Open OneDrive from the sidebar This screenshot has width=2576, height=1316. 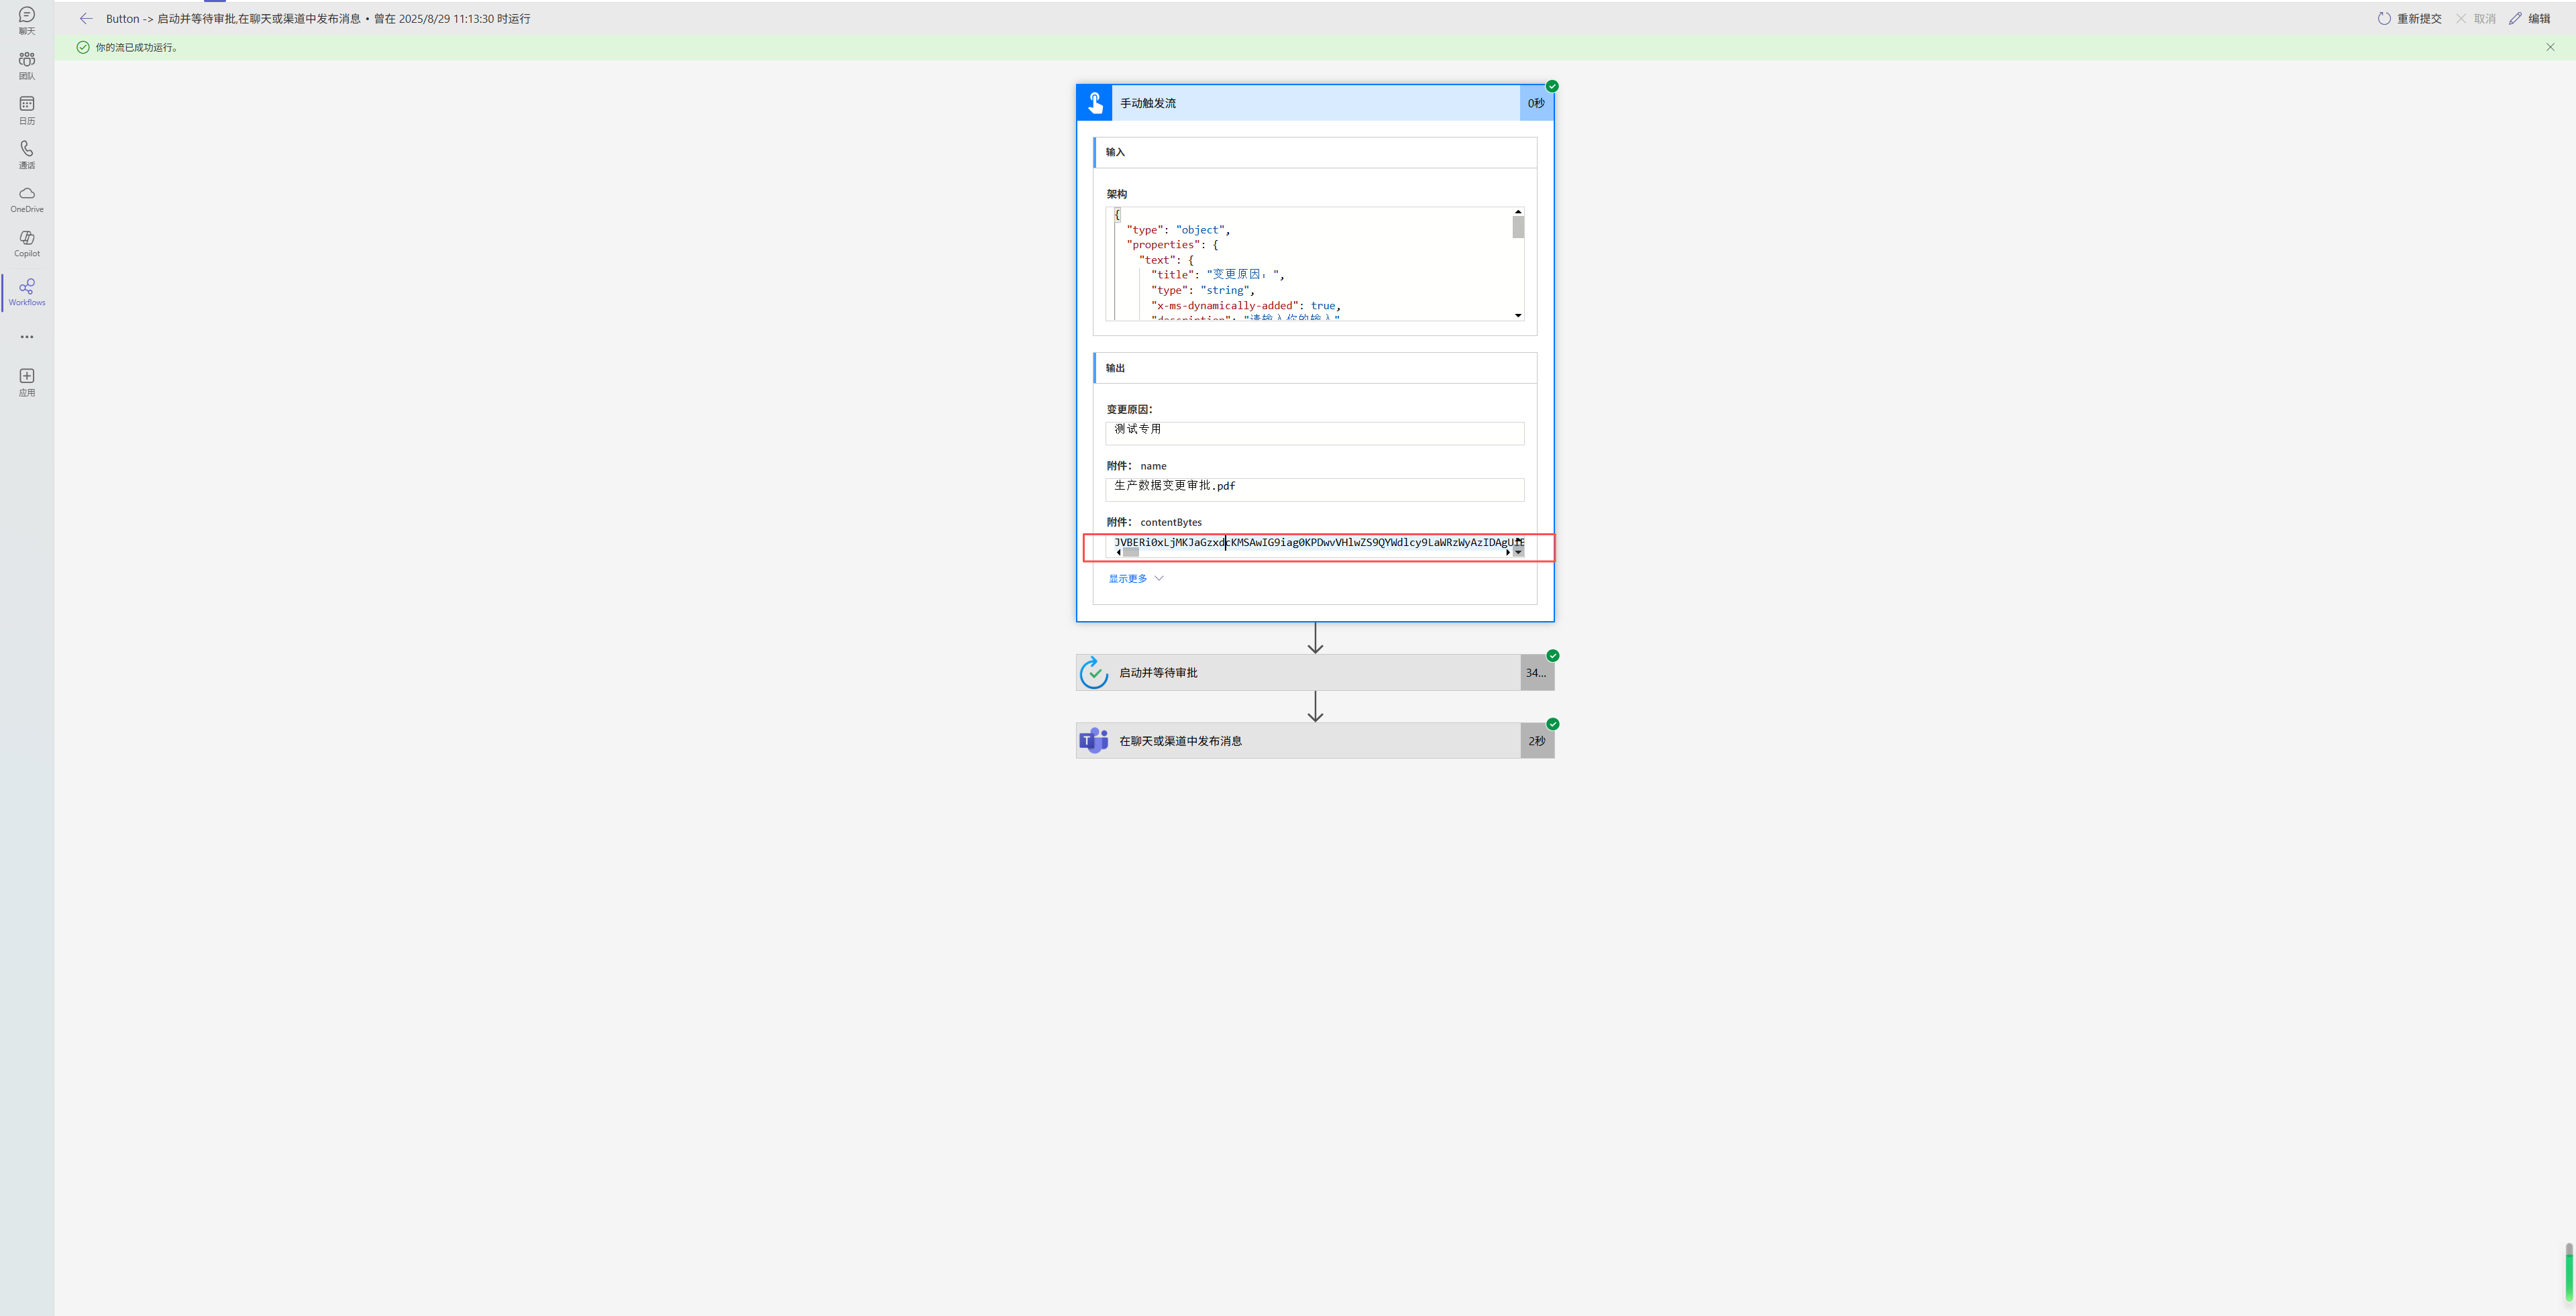pyautogui.click(x=27, y=199)
